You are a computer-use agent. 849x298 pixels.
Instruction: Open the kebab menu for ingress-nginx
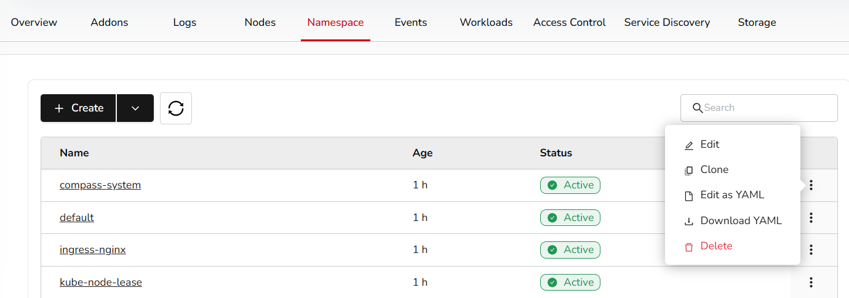(x=811, y=249)
